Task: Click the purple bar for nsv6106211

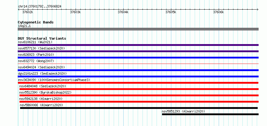Action: pyautogui.click(x=138, y=45)
